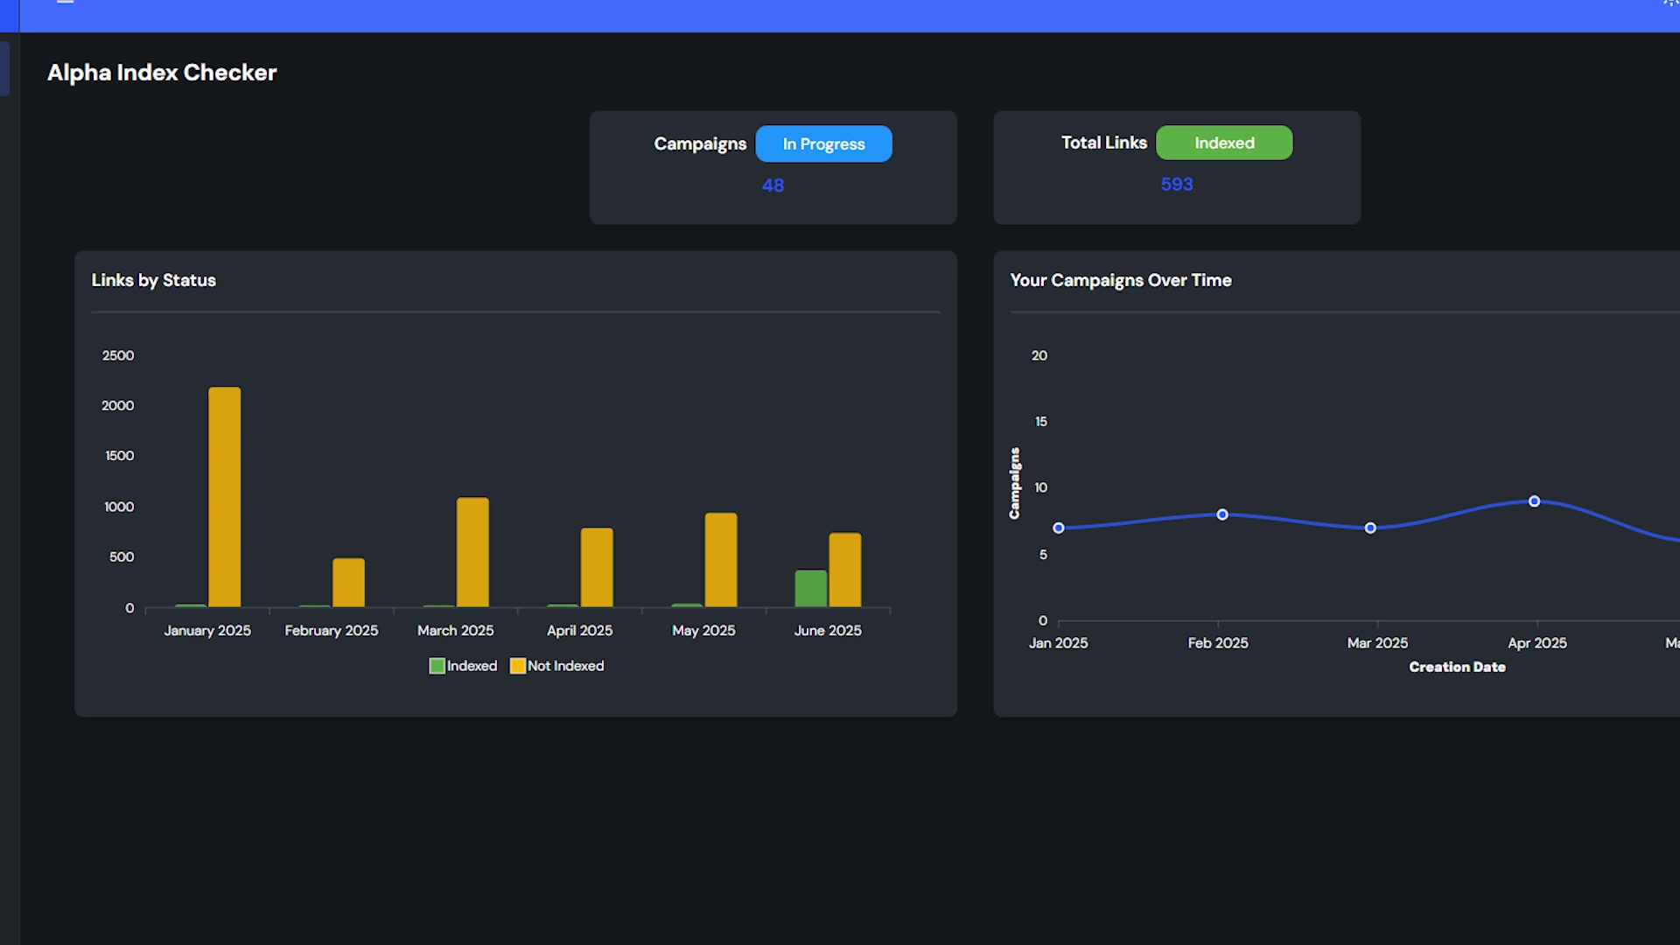The image size is (1680, 945).
Task: Open the total links count 593
Action: pyautogui.click(x=1177, y=184)
